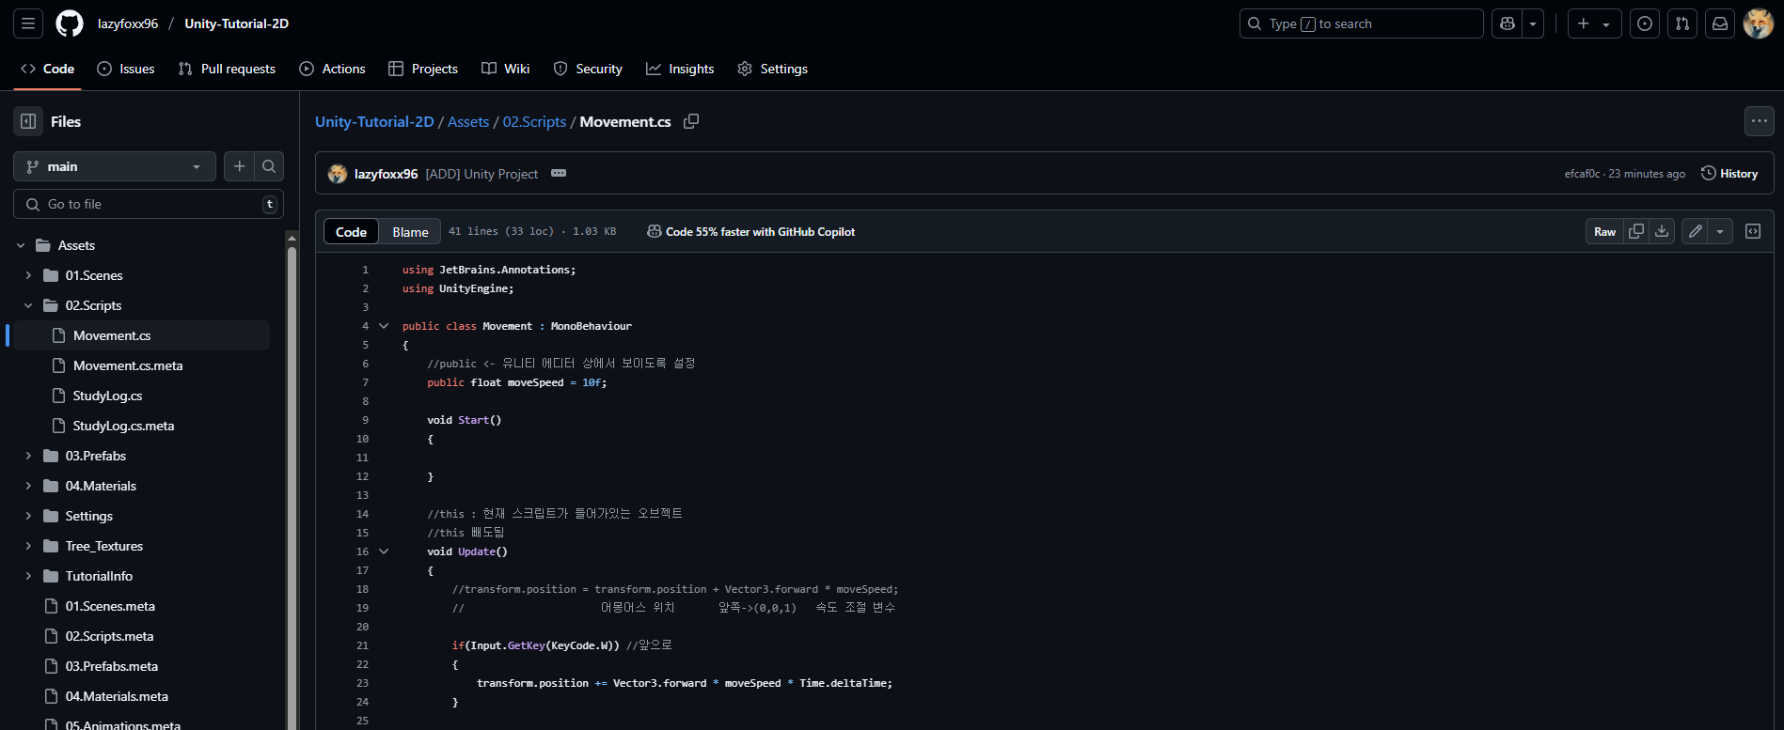
Task: Open Copilot chat icon in header
Action: click(x=1508, y=23)
